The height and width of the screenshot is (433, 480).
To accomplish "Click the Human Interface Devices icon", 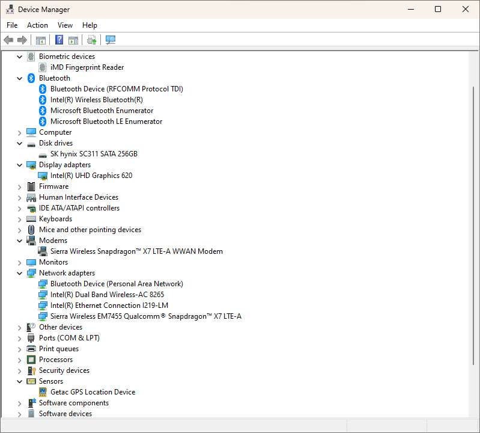I will click(31, 198).
